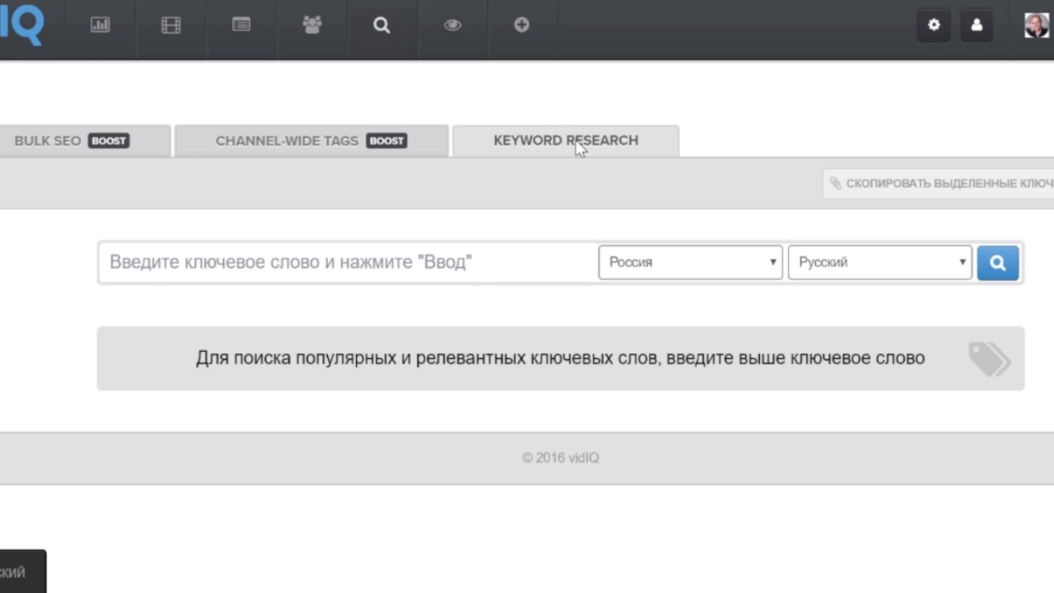Click the add/plus circle icon
Image resolution: width=1054 pixels, height=593 pixels.
point(521,25)
